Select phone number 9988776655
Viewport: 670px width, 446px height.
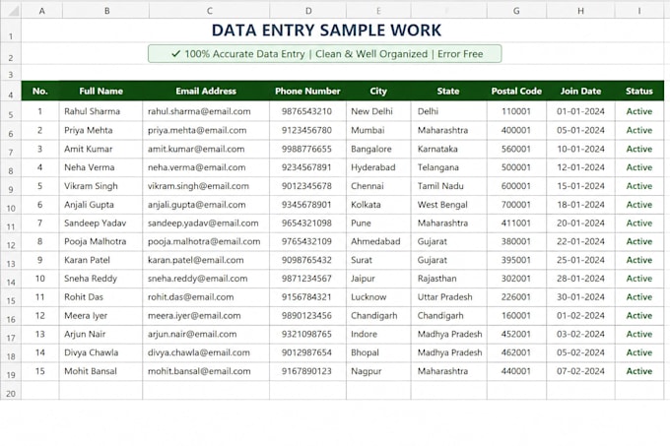[x=307, y=149]
